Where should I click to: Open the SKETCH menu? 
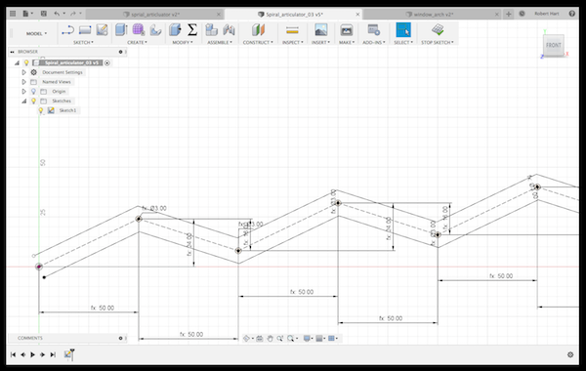83,43
